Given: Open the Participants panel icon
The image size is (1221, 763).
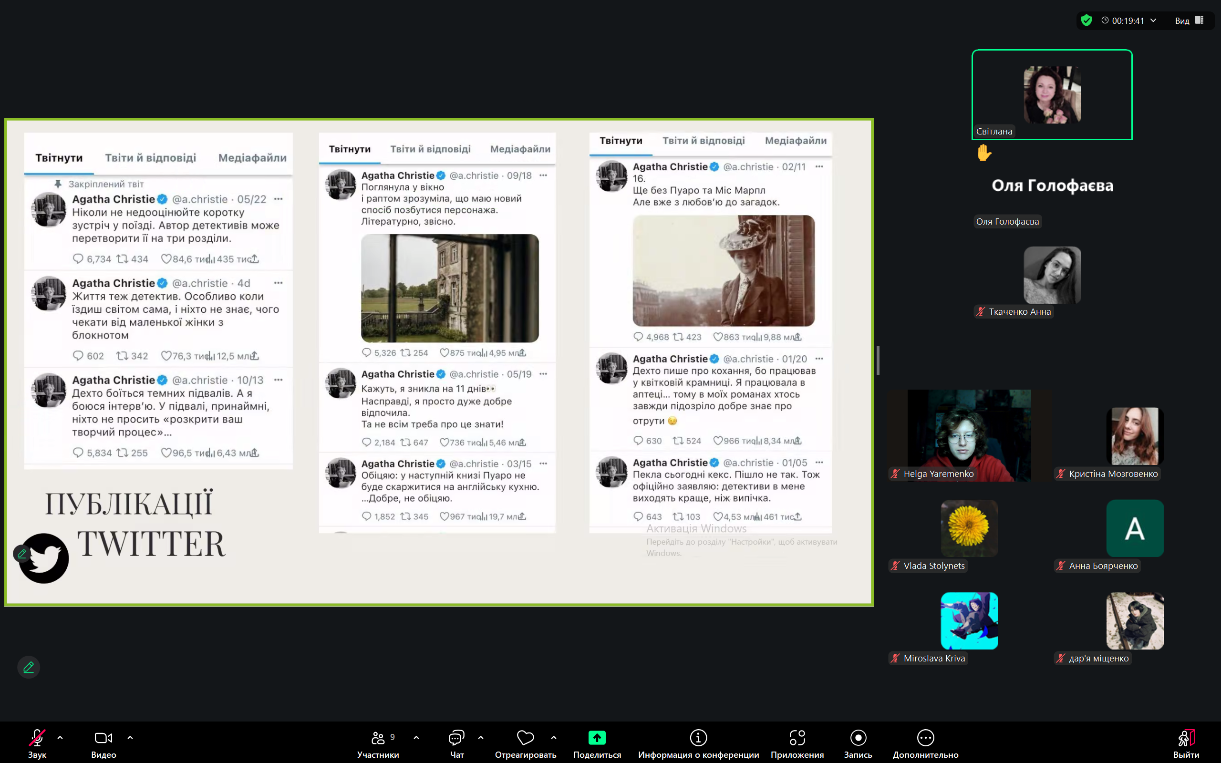Looking at the screenshot, I should 378,738.
